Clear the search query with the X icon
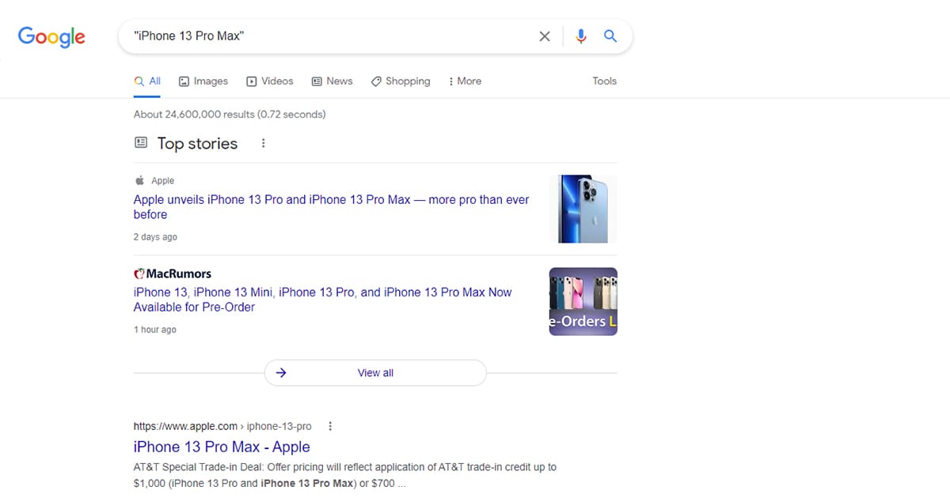950x498 pixels. 545,36
